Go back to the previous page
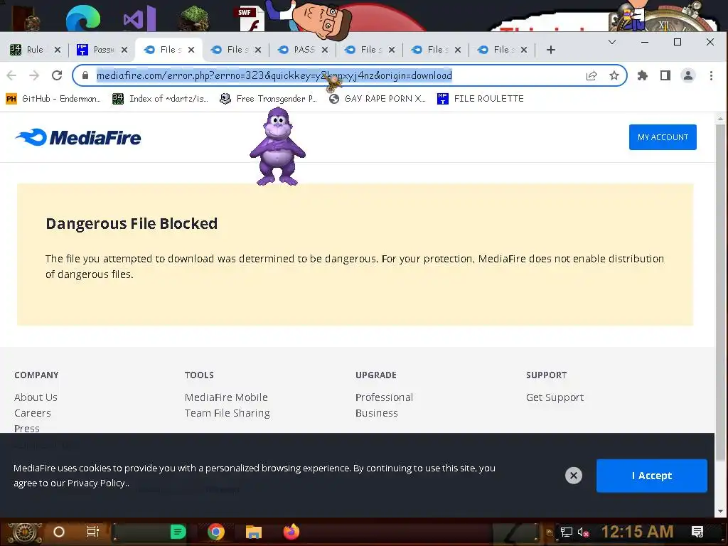This screenshot has height=546, width=728. (11, 75)
